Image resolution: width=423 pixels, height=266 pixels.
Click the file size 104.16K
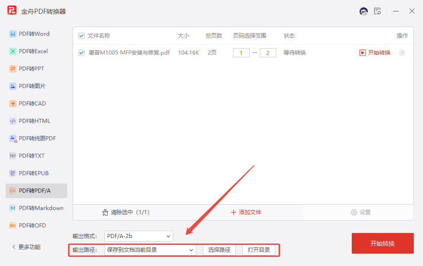pyautogui.click(x=189, y=53)
